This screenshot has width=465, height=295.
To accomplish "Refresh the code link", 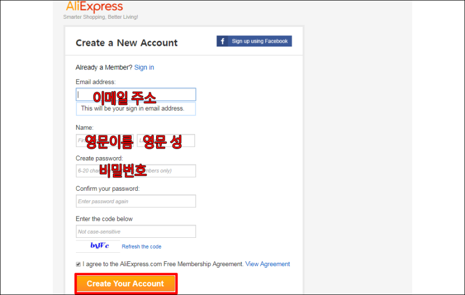I will pyautogui.click(x=142, y=246).
